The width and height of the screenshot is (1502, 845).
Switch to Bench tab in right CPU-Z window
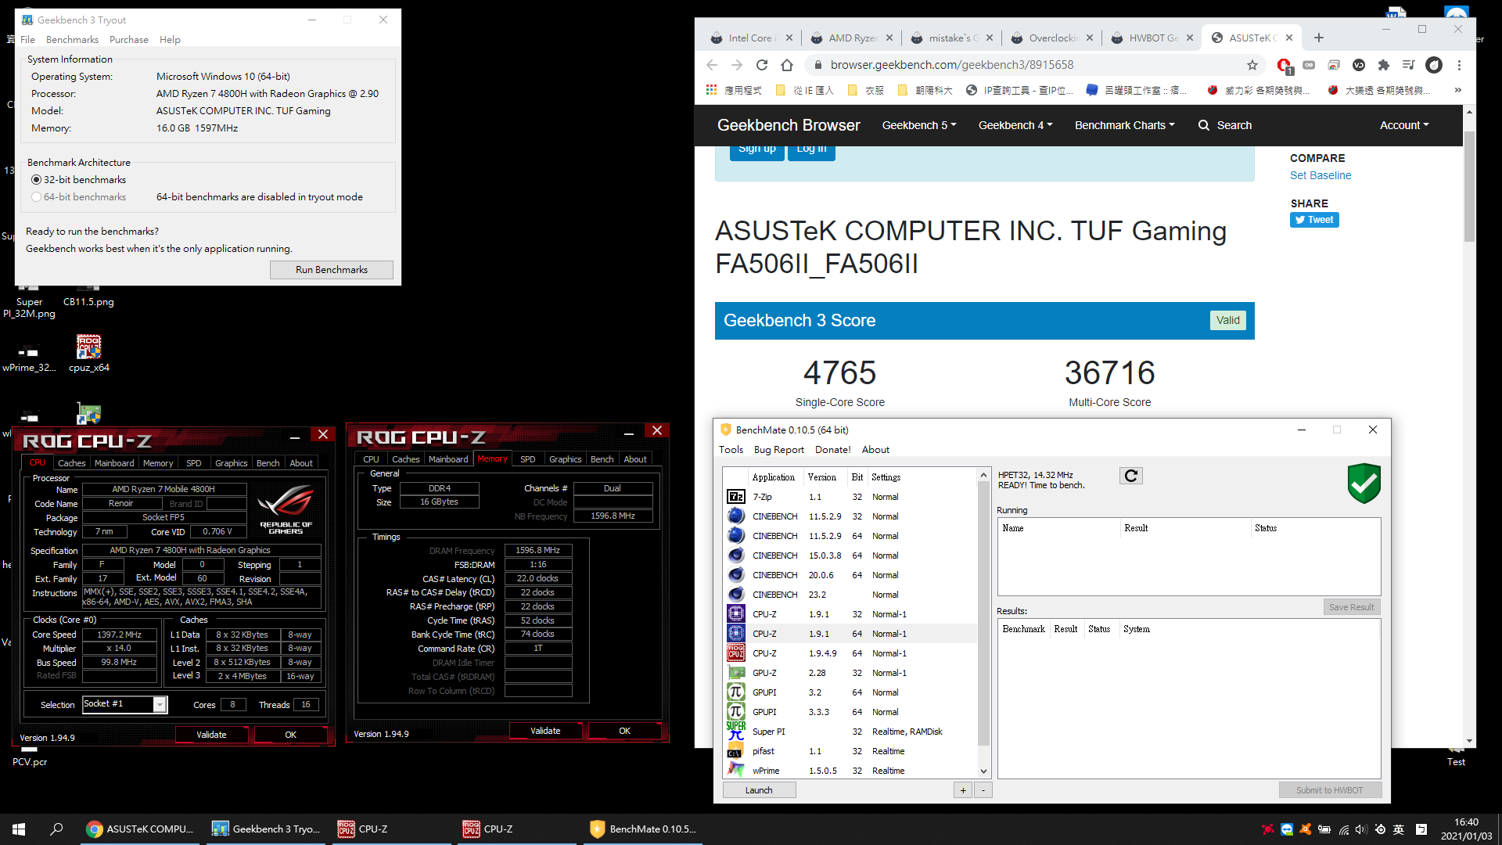pos(602,459)
